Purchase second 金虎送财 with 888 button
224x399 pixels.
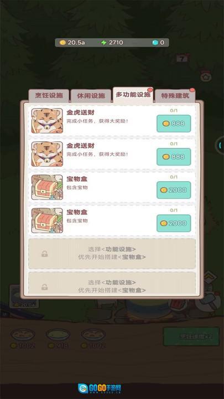pyautogui.click(x=174, y=157)
